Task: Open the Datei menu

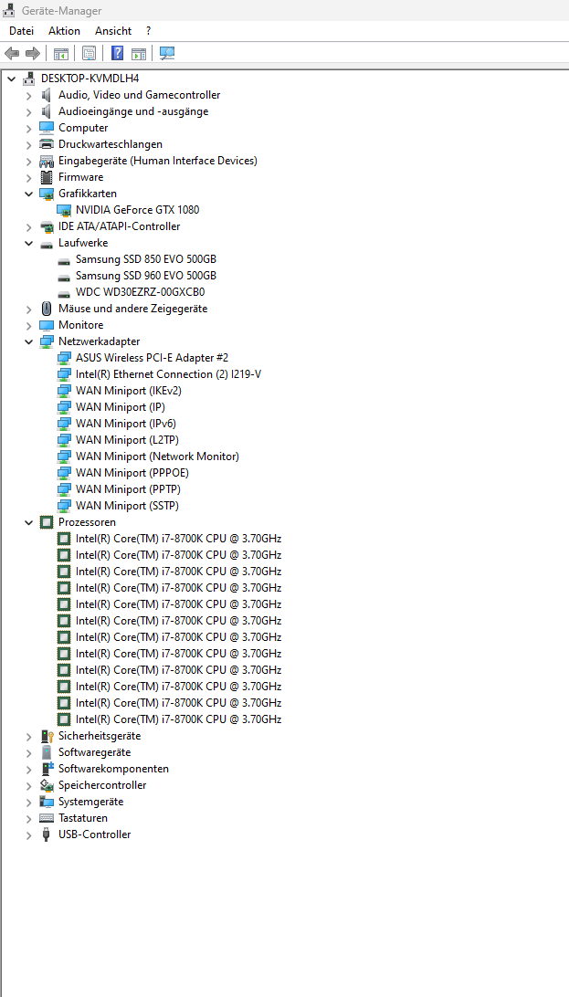Action: click(21, 30)
